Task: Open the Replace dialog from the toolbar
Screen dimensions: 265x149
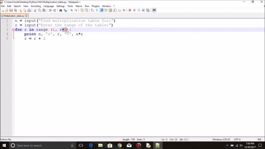Action: (65, 10)
